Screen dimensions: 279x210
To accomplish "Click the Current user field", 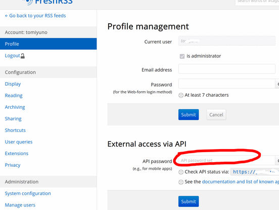I will [227, 41].
